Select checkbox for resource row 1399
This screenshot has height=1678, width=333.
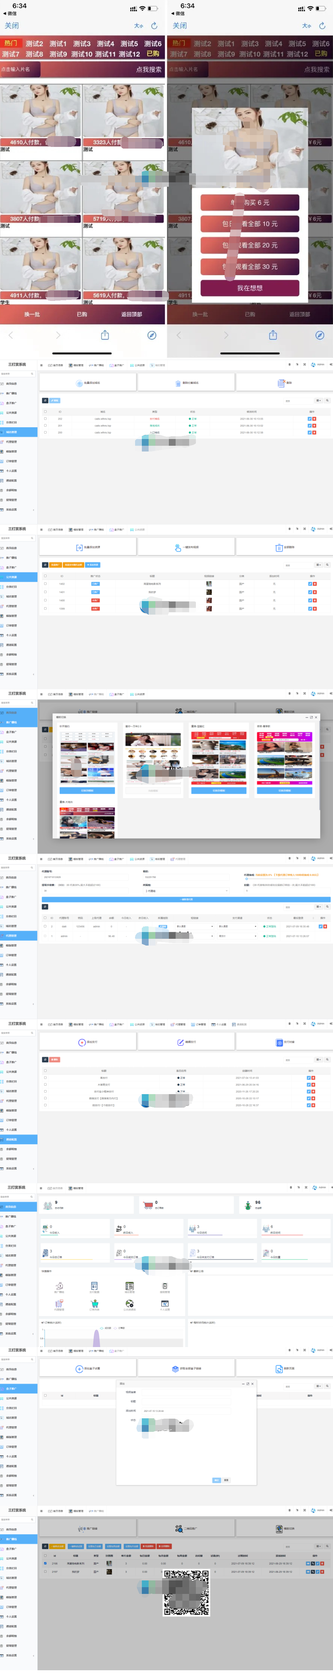click(45, 609)
